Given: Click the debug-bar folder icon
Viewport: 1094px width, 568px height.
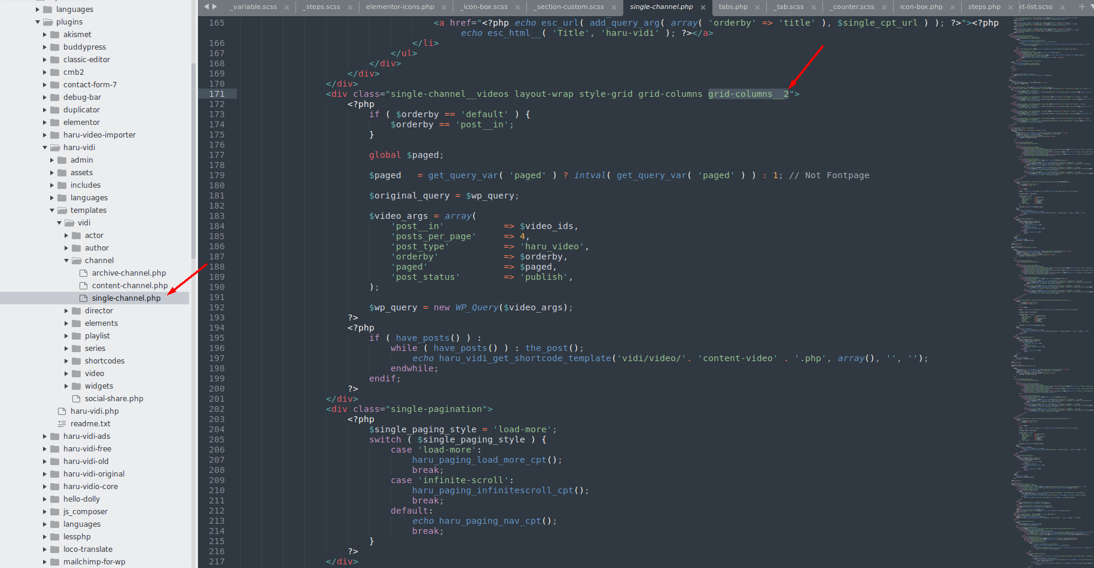Looking at the screenshot, I should click(x=55, y=97).
